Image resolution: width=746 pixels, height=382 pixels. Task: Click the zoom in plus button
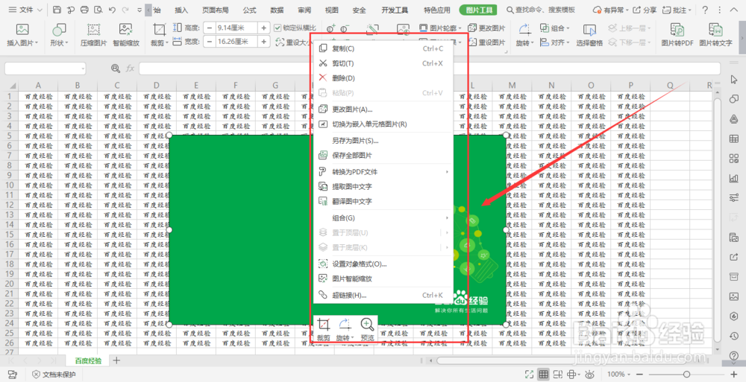pyautogui.click(x=734, y=374)
